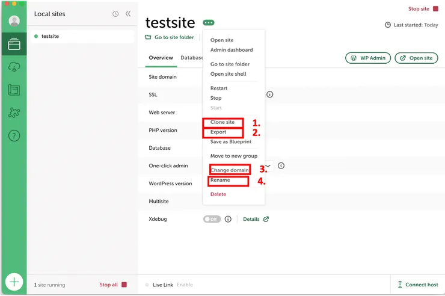Click the WordPress version label
The width and height of the screenshot is (445, 296).
(x=170, y=183)
